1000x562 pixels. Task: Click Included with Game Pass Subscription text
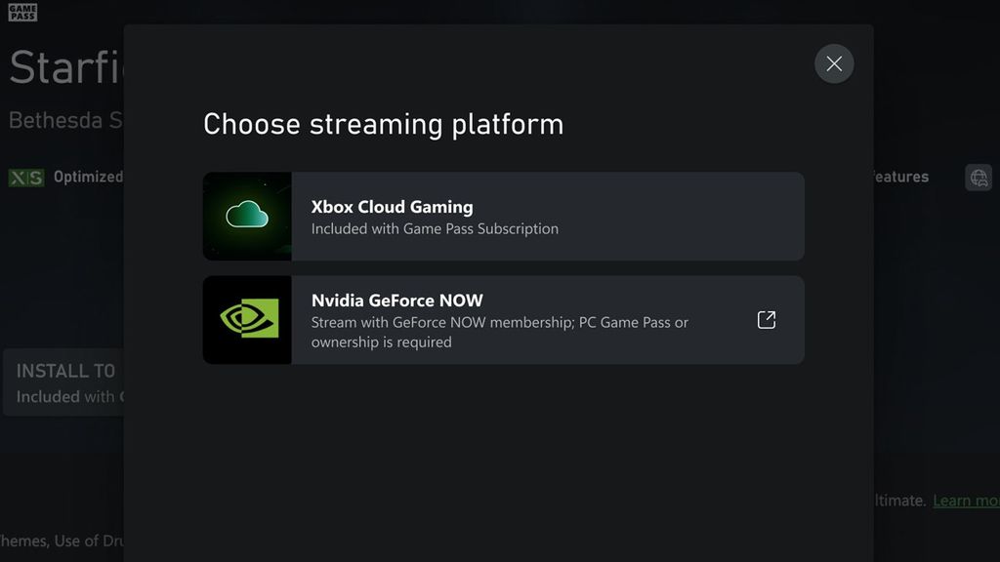(x=434, y=228)
